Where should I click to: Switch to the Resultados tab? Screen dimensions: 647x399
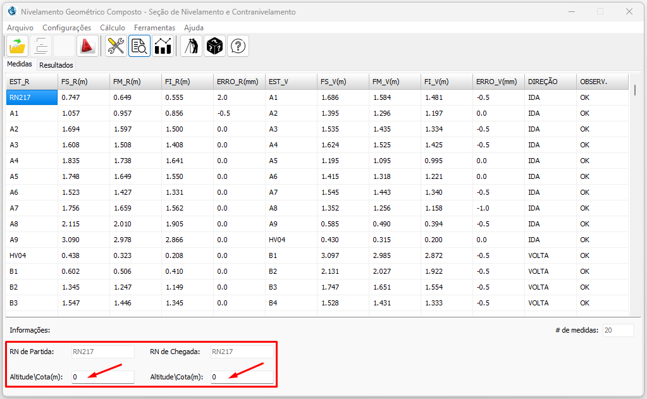56,65
